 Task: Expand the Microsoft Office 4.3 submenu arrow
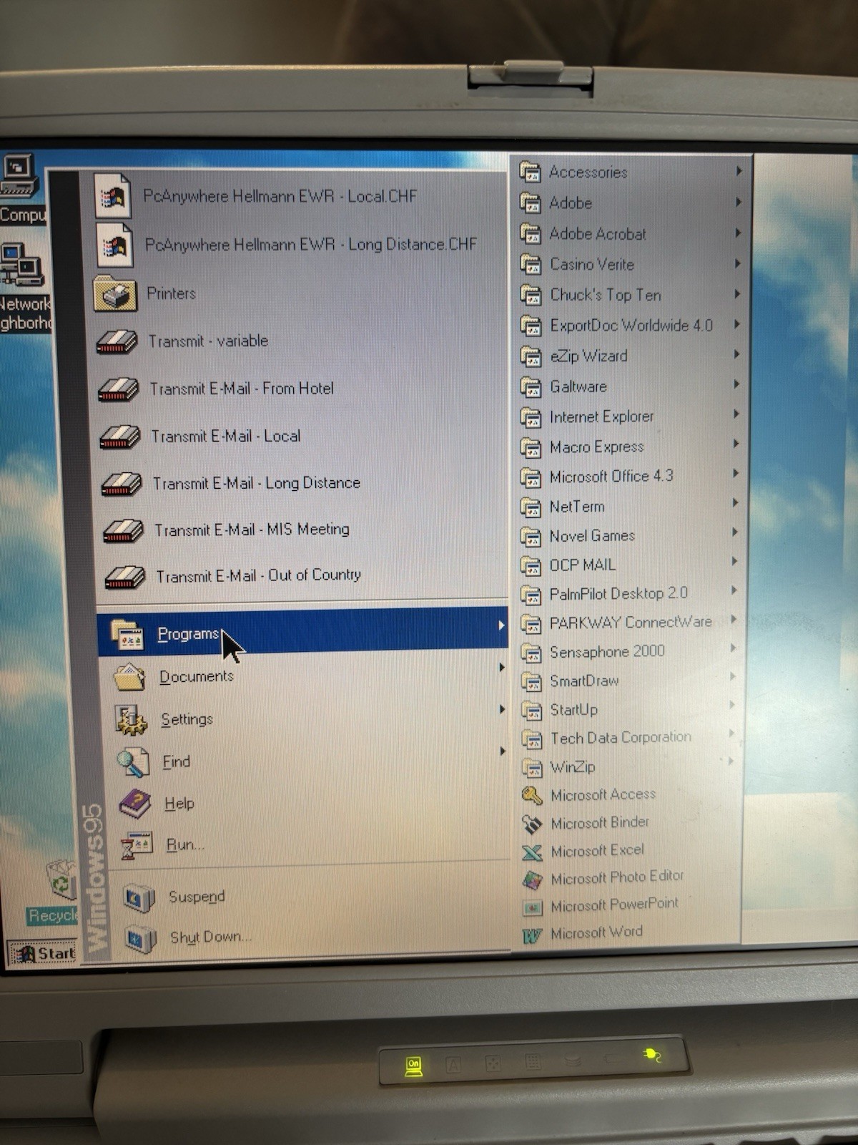pos(736,474)
